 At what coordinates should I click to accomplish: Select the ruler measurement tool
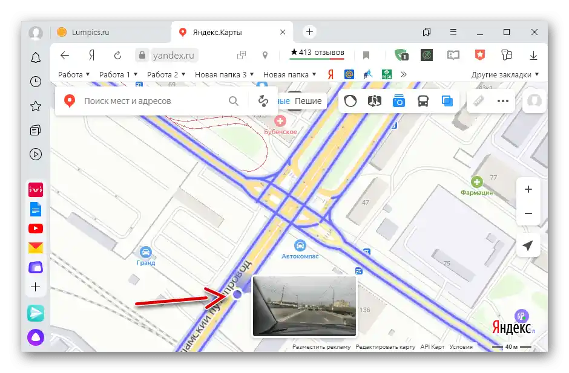coord(479,101)
